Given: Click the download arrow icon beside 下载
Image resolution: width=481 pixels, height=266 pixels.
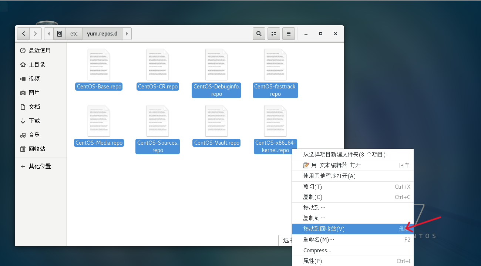Looking at the screenshot, I should [x=23, y=121].
